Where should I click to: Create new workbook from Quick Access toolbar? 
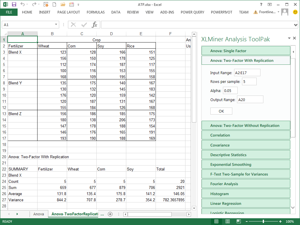54,4
